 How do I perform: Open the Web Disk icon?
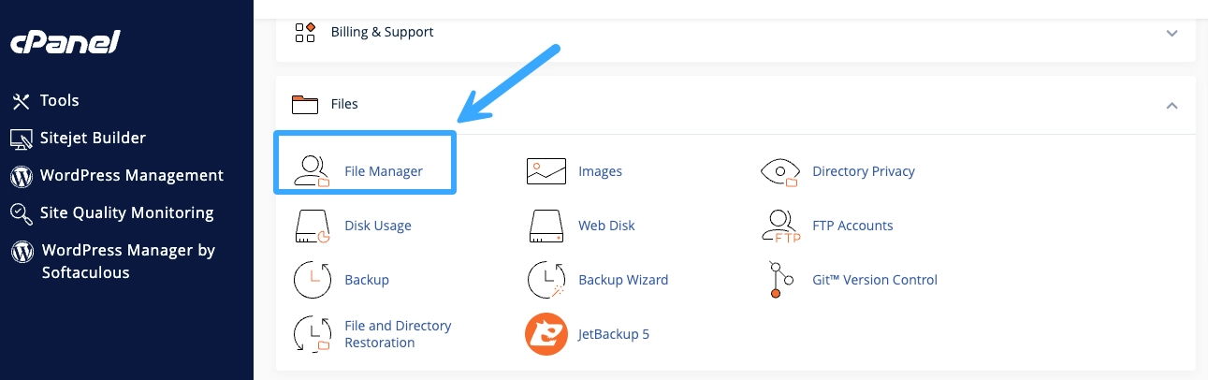pyautogui.click(x=546, y=226)
